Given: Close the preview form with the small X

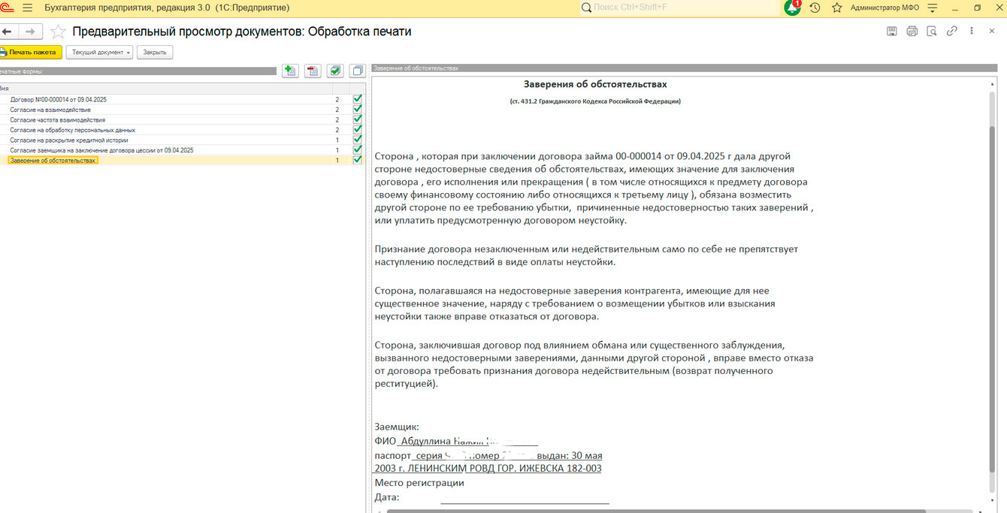Looking at the screenshot, I should pos(993,31).
